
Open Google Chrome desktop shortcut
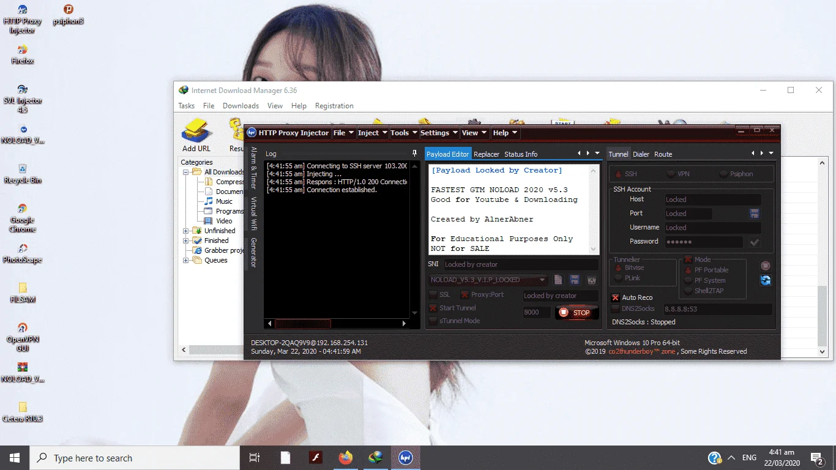point(23,218)
